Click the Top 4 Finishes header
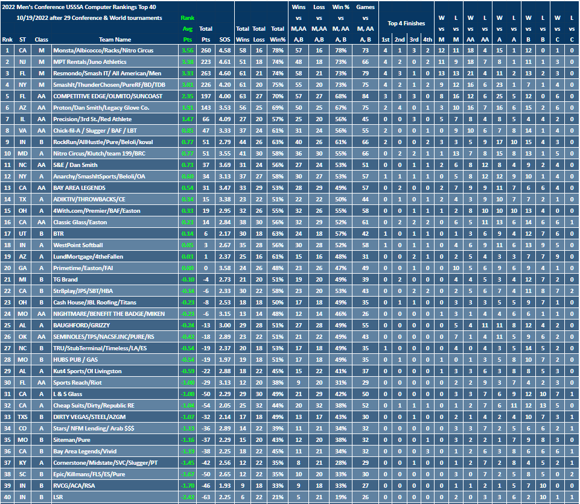580x504 pixels. point(406,24)
